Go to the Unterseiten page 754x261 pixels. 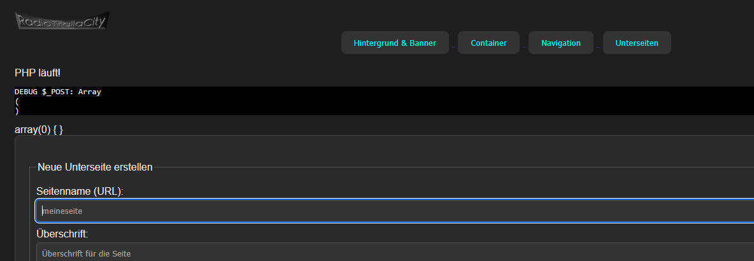636,43
